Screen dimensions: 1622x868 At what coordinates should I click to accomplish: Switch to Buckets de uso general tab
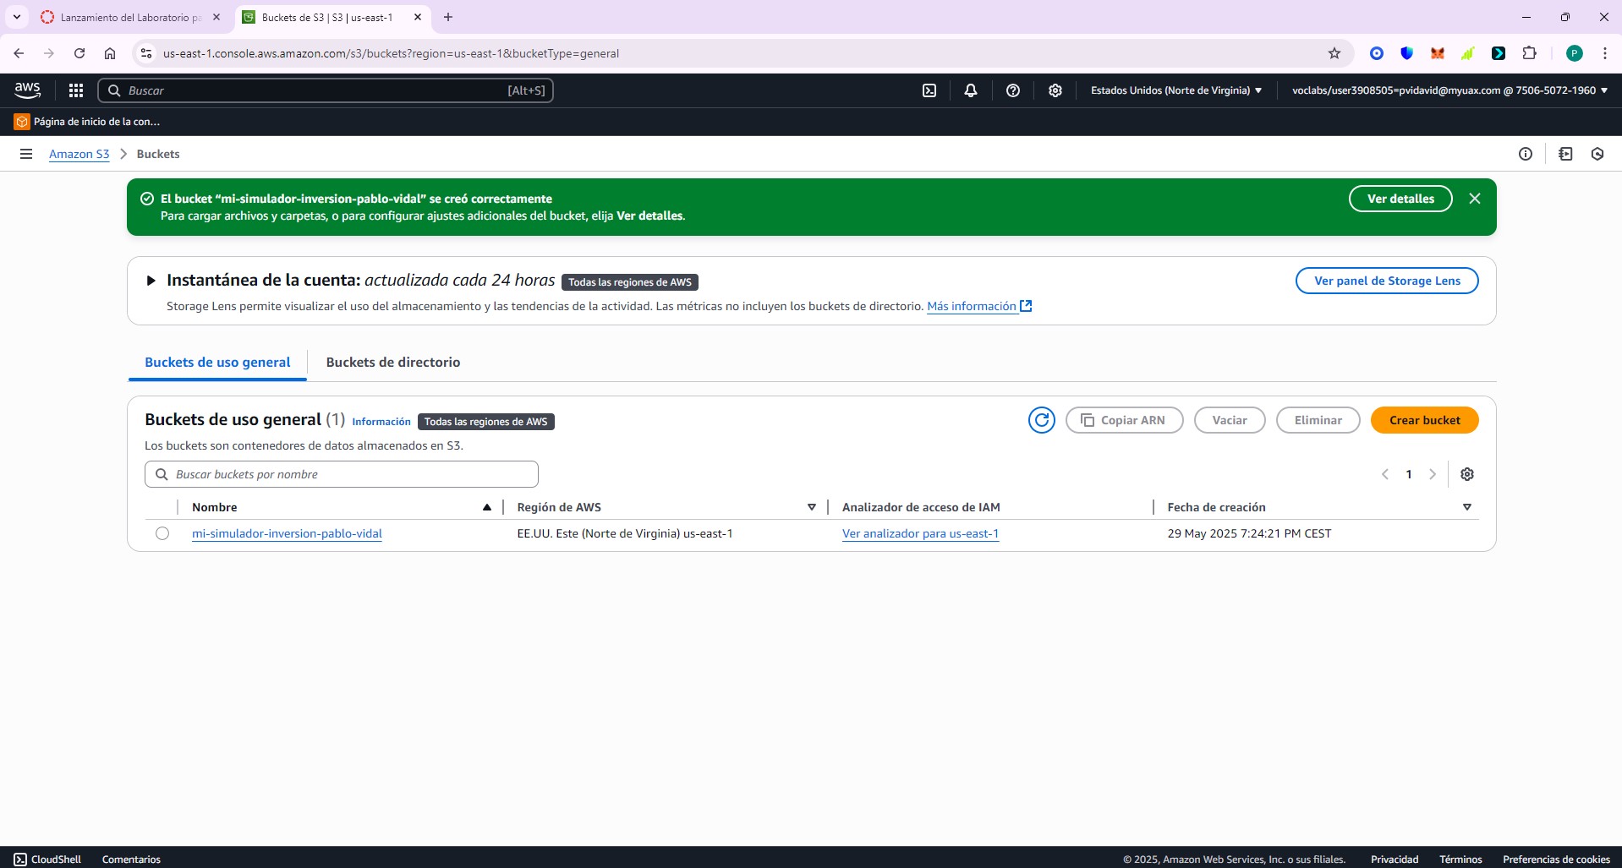pos(217,362)
